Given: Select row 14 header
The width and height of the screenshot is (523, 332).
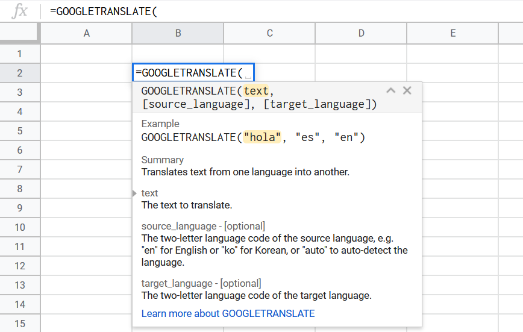Looking at the screenshot, I should tap(20, 304).
